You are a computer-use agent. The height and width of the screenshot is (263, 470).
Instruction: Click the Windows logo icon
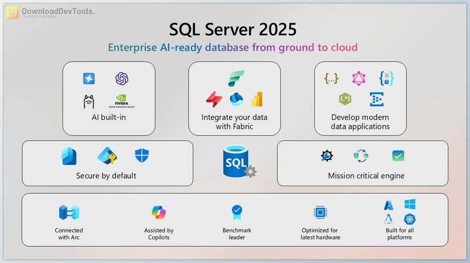pos(410,204)
